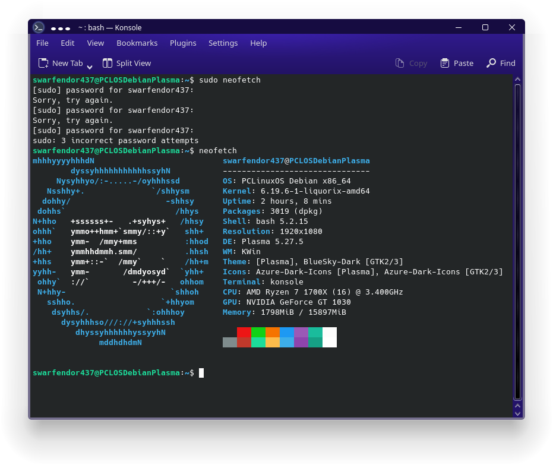Click the bright red color block
553x465 pixels.
[244, 332]
